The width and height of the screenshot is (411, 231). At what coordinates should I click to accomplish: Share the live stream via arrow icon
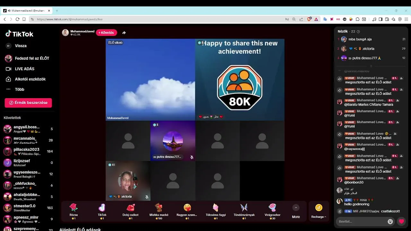click(x=124, y=33)
